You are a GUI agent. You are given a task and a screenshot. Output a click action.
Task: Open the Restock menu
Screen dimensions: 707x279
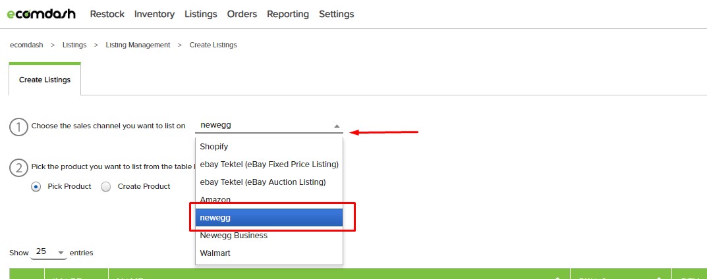pyautogui.click(x=107, y=14)
